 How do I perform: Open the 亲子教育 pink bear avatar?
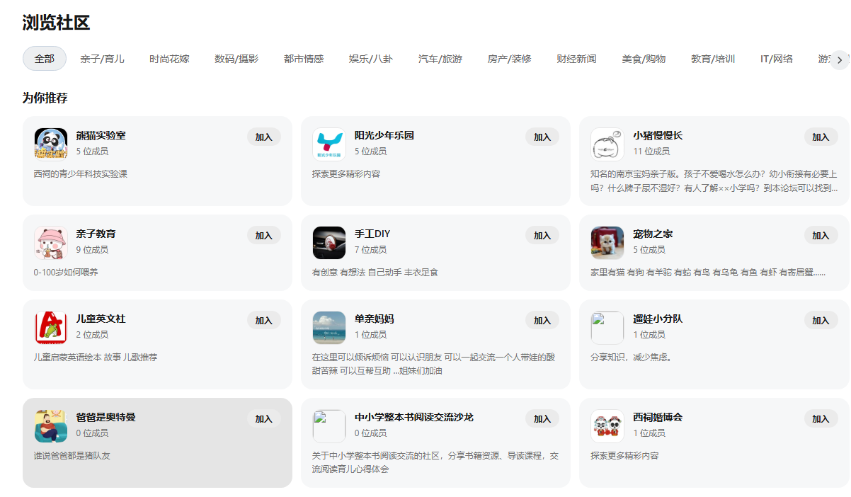coord(51,243)
